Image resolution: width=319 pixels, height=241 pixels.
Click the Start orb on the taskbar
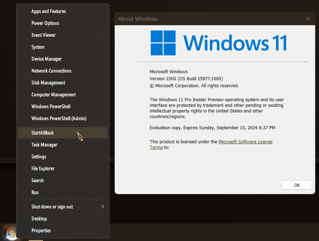tap(10, 233)
